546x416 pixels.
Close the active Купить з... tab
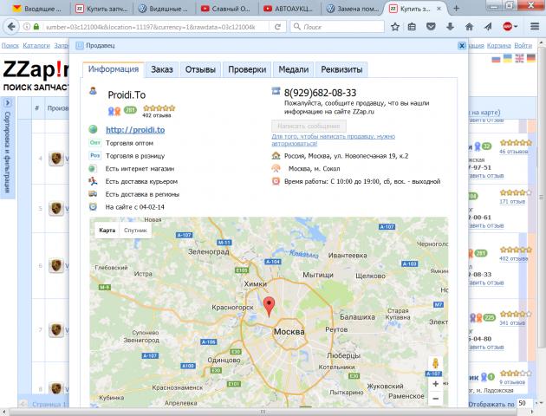(x=439, y=9)
